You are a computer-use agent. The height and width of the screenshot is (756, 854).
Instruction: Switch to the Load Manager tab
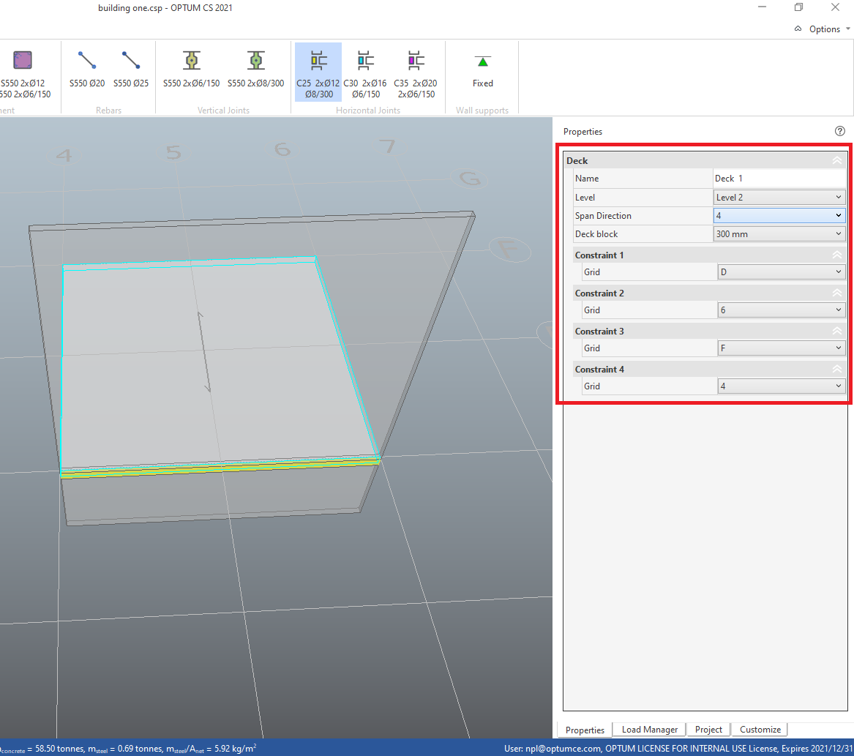tap(650, 730)
